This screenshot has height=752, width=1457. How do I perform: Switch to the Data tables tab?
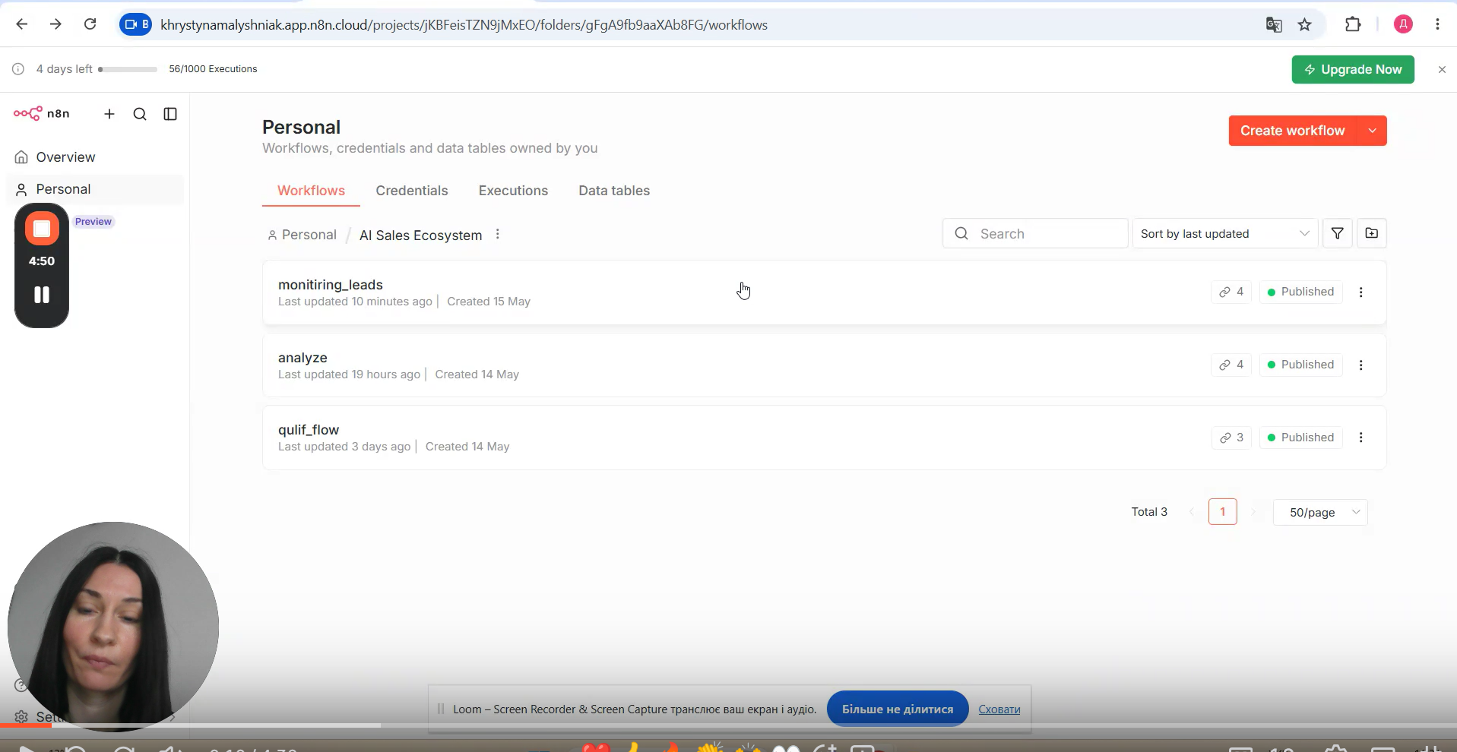[614, 191]
